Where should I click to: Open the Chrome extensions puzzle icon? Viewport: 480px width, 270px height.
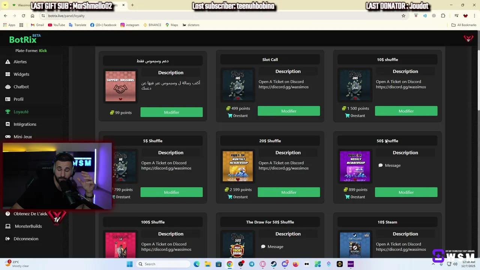coord(443,16)
